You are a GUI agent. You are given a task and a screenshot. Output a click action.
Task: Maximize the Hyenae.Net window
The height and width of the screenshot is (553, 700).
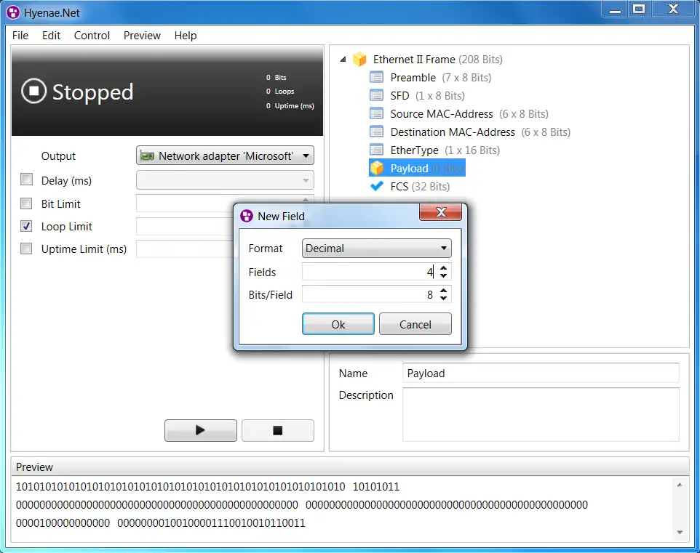(x=639, y=9)
